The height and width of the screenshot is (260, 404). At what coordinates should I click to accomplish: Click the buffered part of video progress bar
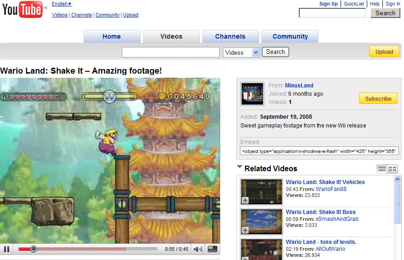point(82,249)
